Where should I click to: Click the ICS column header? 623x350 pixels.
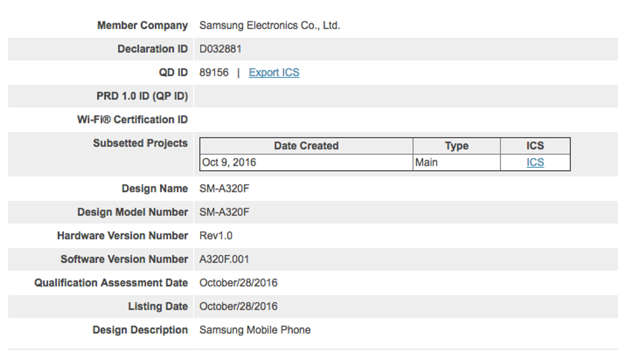pos(535,146)
